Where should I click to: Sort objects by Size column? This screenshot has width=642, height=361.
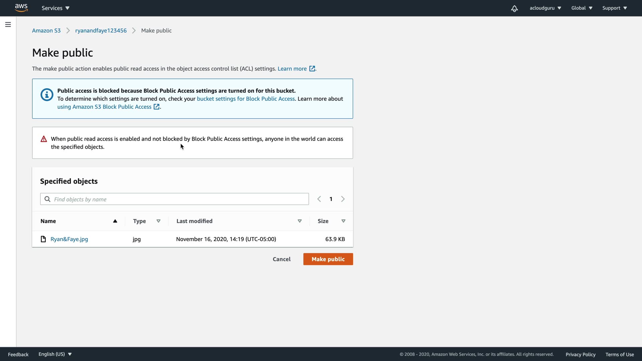click(343, 221)
